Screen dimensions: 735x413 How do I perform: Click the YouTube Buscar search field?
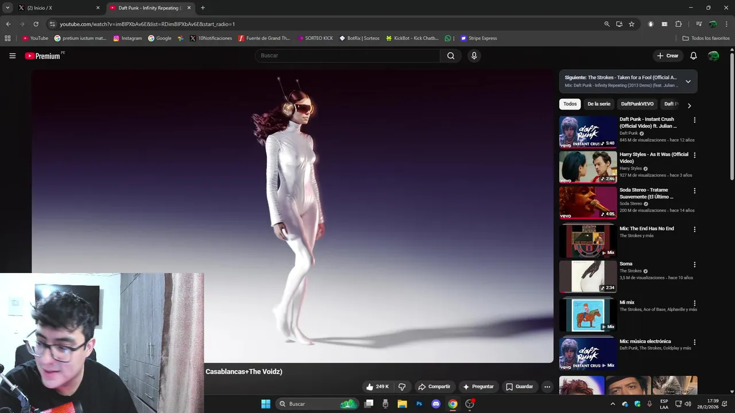pos(347,56)
